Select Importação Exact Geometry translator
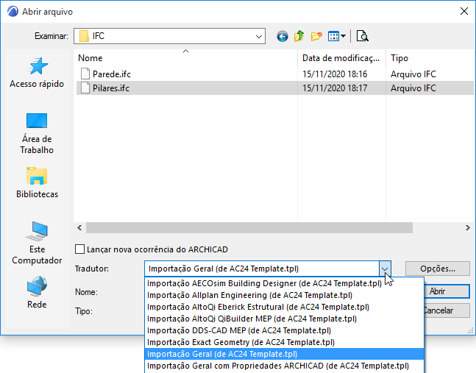Screen dimensions: 476x373 pos(284,342)
